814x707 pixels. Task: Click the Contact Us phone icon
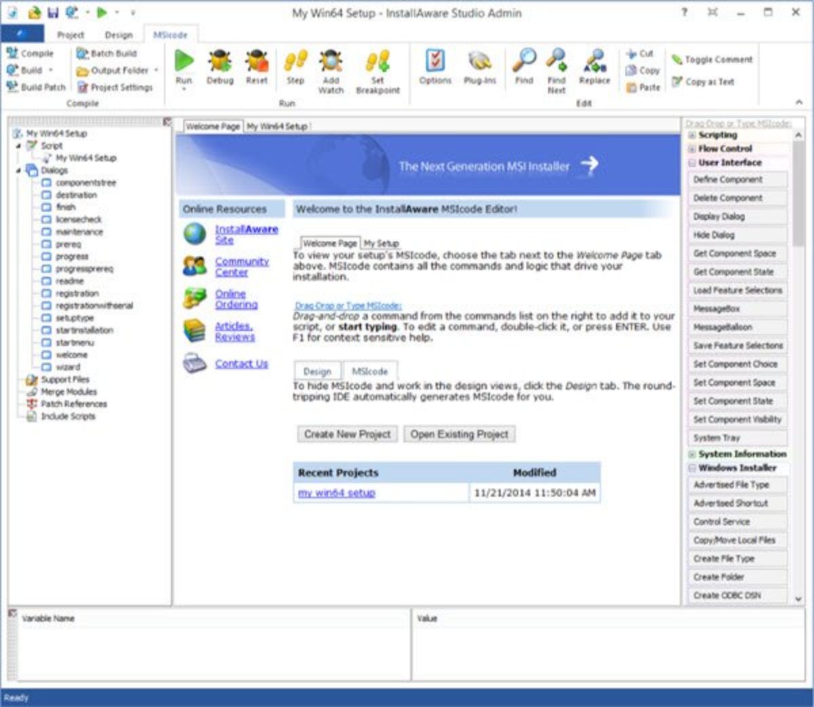pyautogui.click(x=195, y=364)
